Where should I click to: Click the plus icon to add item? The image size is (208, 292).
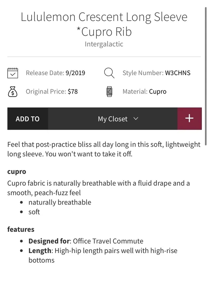tap(189, 119)
